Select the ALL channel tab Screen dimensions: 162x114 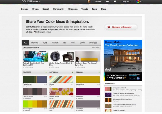[25, 43]
